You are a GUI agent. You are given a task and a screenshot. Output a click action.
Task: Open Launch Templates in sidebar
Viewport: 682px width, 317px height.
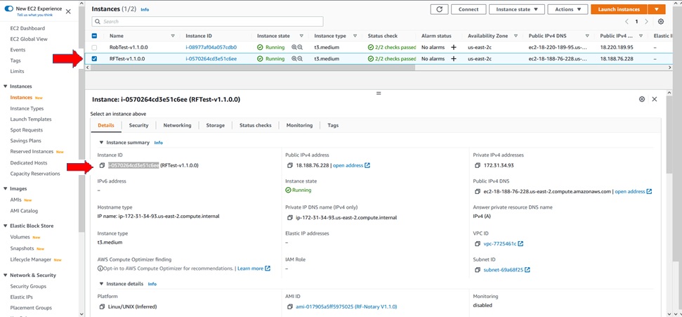[x=31, y=119]
